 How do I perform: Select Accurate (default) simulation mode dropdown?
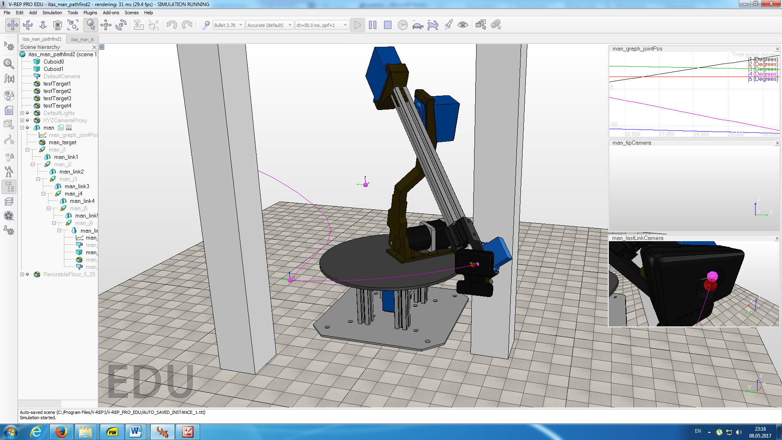point(268,25)
